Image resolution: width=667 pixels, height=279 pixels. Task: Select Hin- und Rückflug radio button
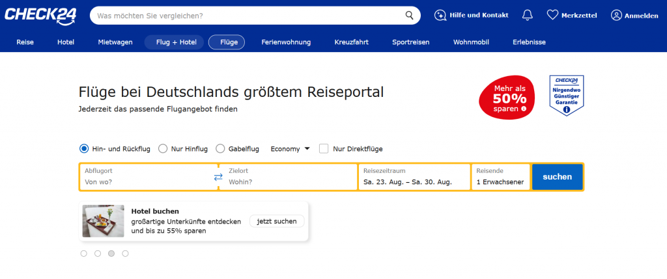point(84,149)
